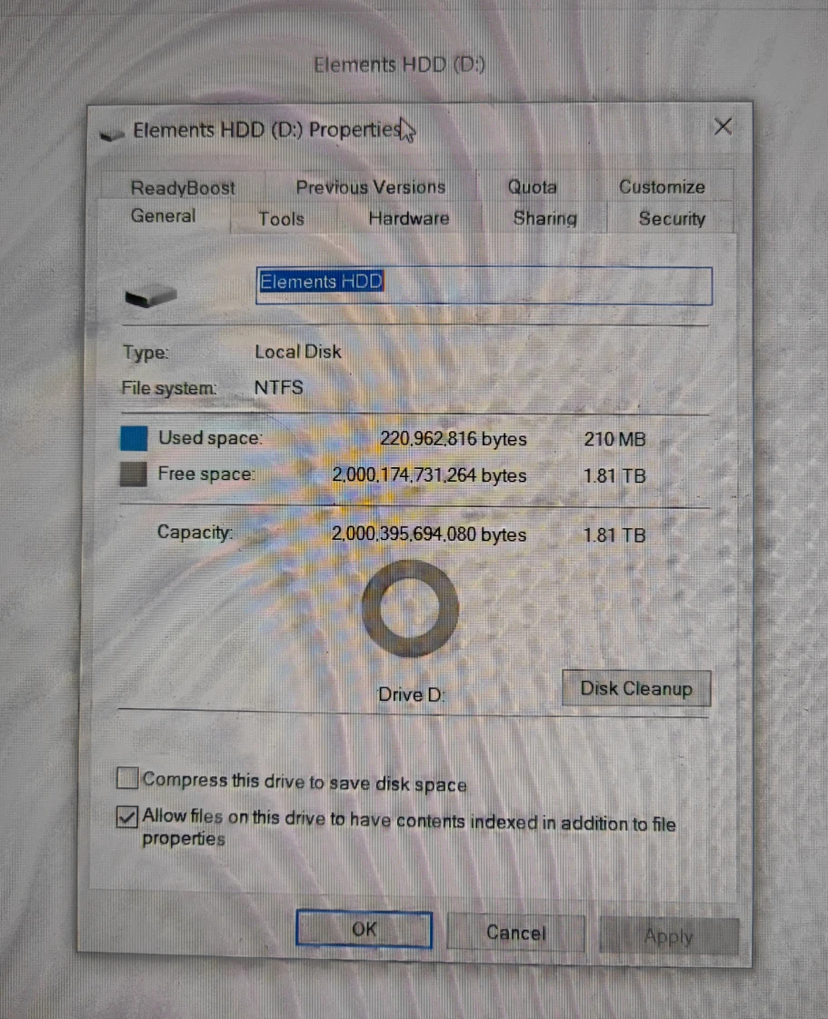Click the drive icon in the title bar
The height and width of the screenshot is (1019, 828).
[x=113, y=134]
